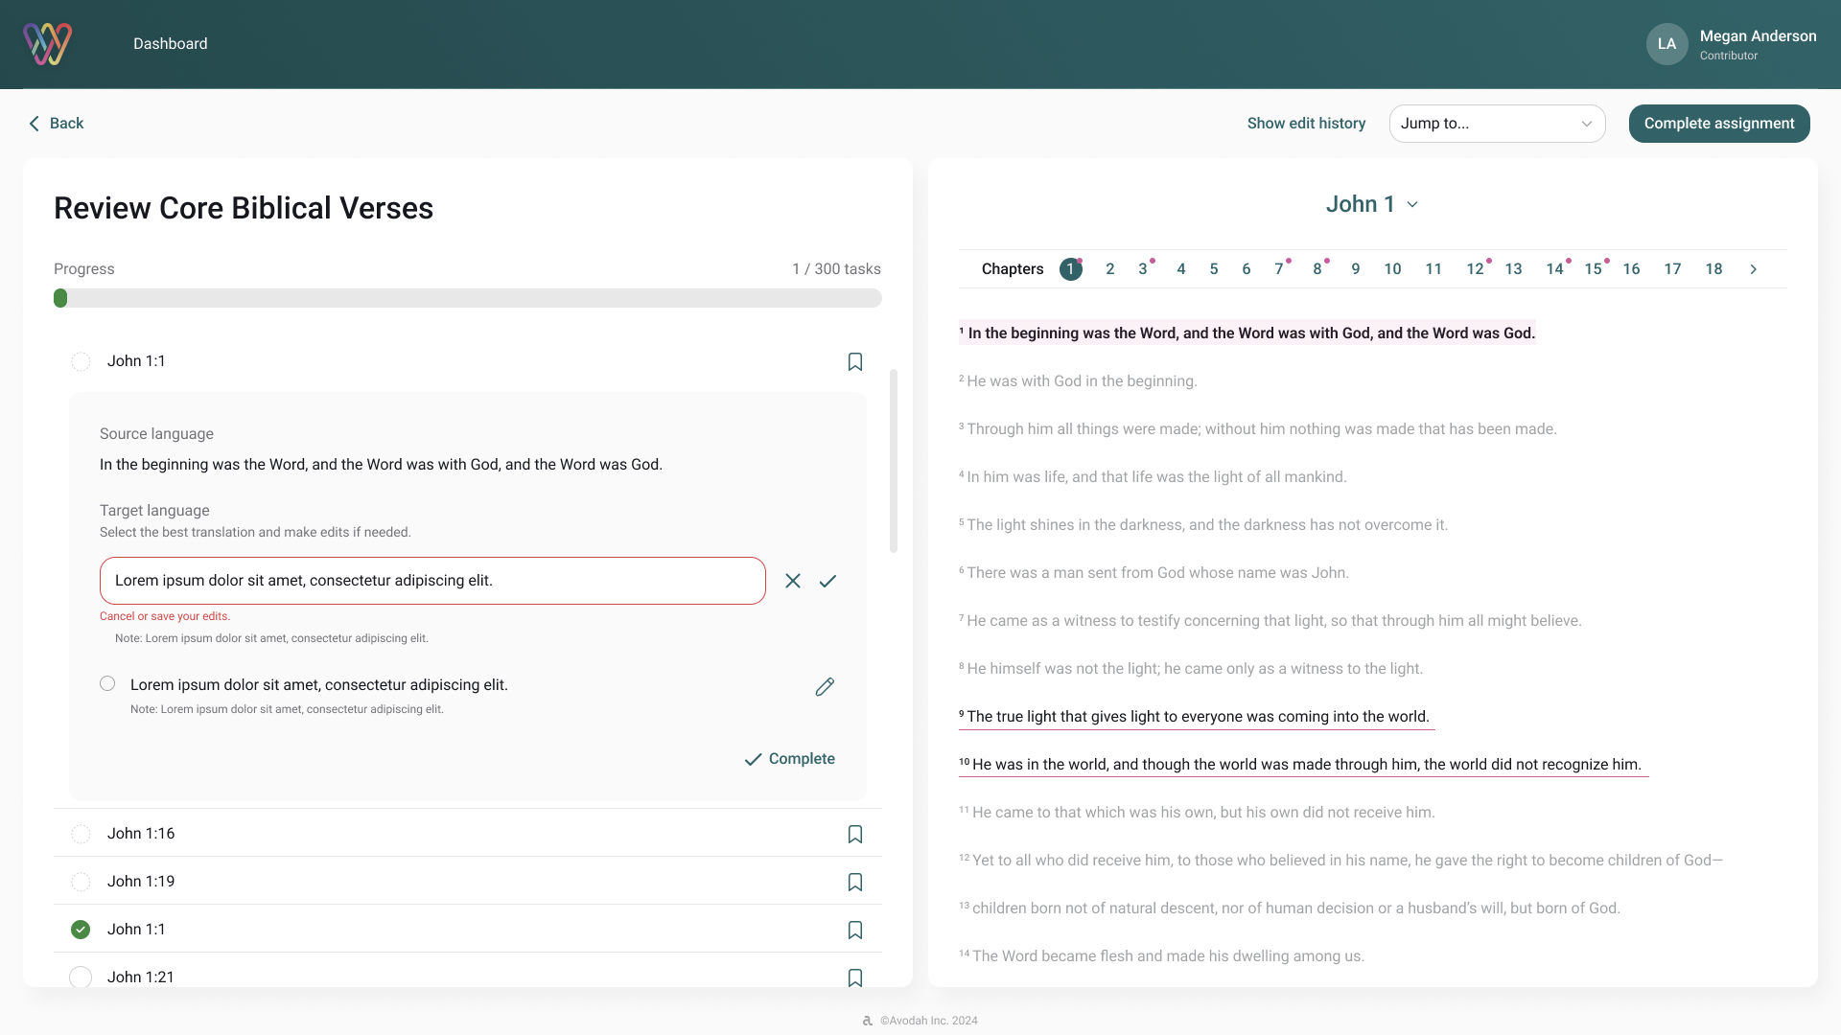
Task: Select the second translation radio button
Action: 107,683
